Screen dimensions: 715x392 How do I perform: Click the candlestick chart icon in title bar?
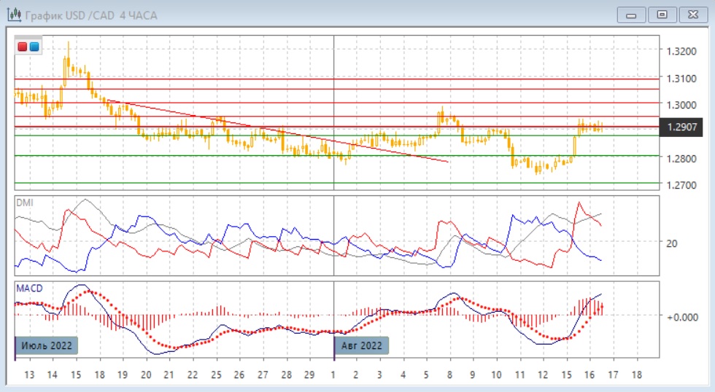(x=14, y=15)
